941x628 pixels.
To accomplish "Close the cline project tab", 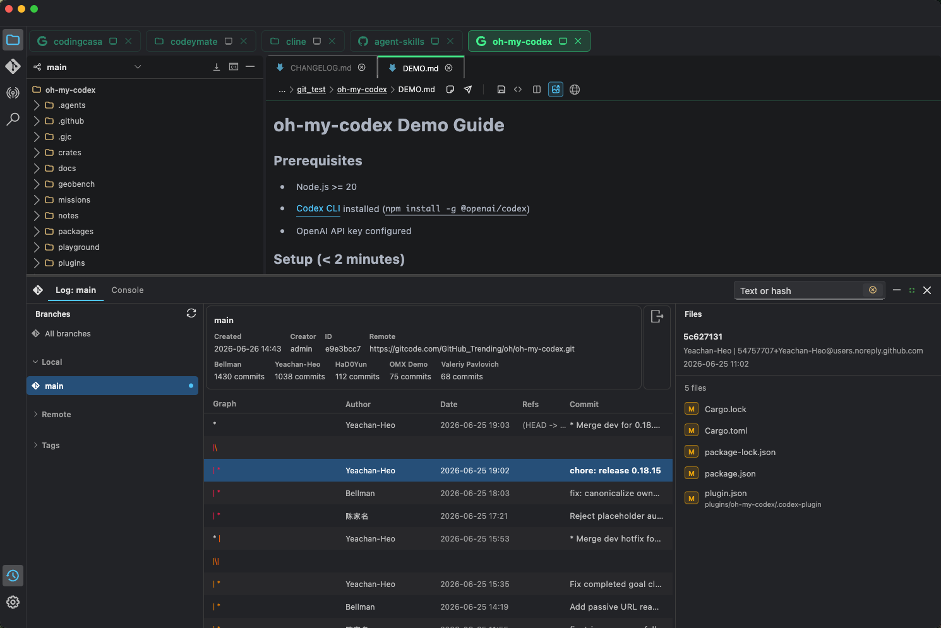I will pyautogui.click(x=332, y=41).
